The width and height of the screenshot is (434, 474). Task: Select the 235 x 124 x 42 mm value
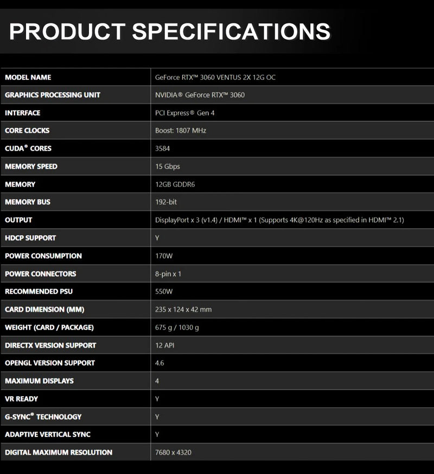(x=183, y=309)
